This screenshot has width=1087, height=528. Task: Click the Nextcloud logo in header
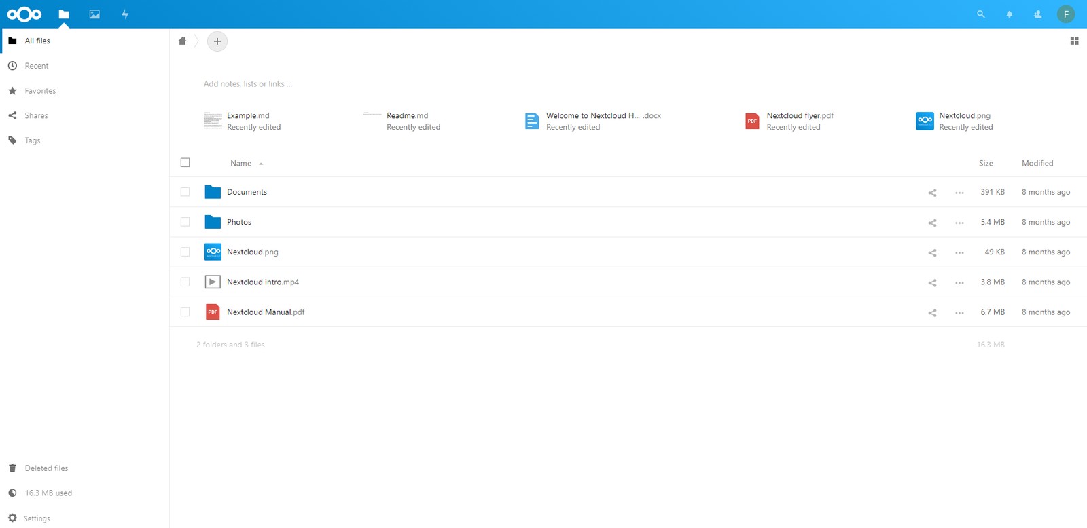click(x=24, y=14)
